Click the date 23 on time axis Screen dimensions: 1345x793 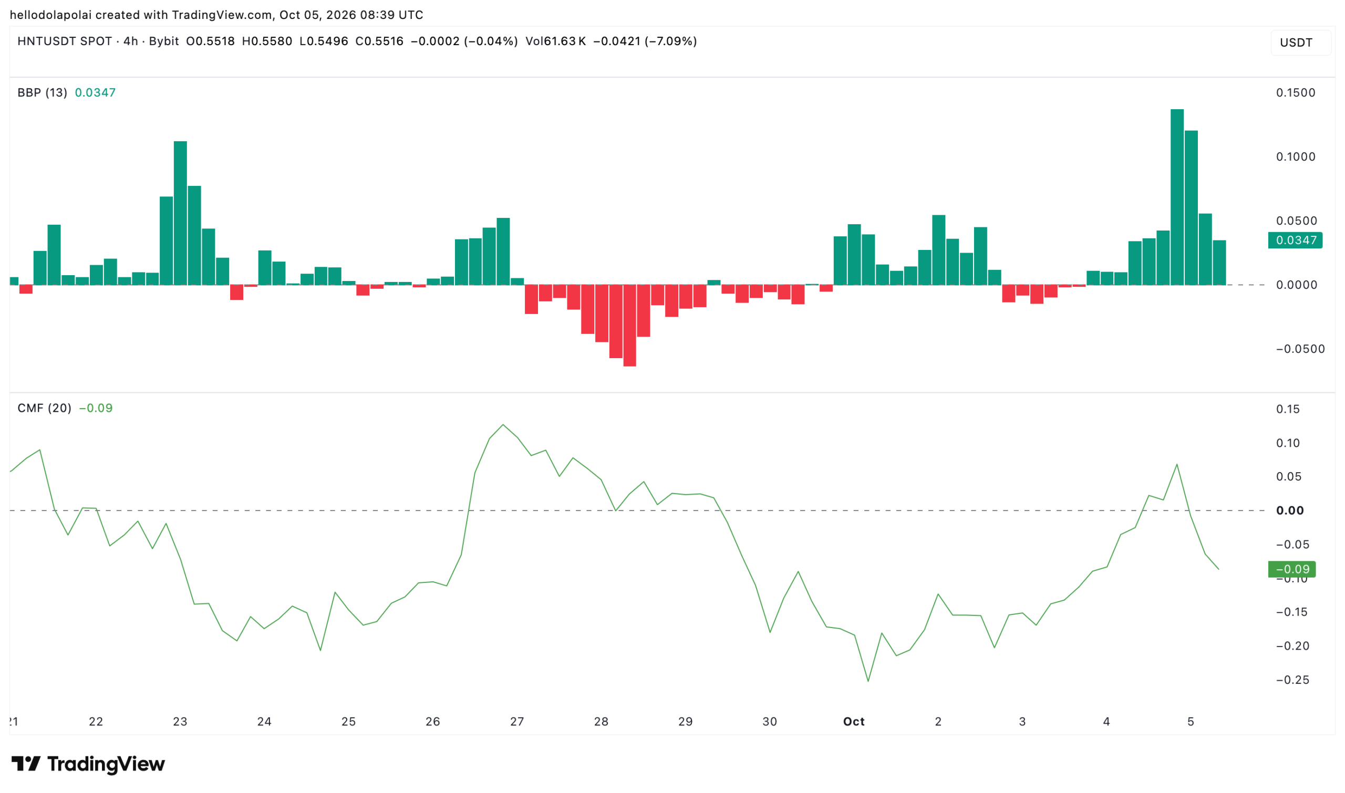click(x=180, y=722)
